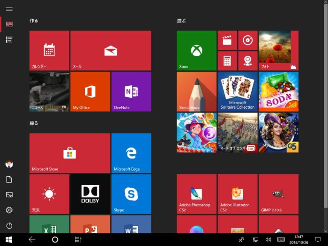
Task: Switch to the all apps list view
Action: (x=9, y=39)
